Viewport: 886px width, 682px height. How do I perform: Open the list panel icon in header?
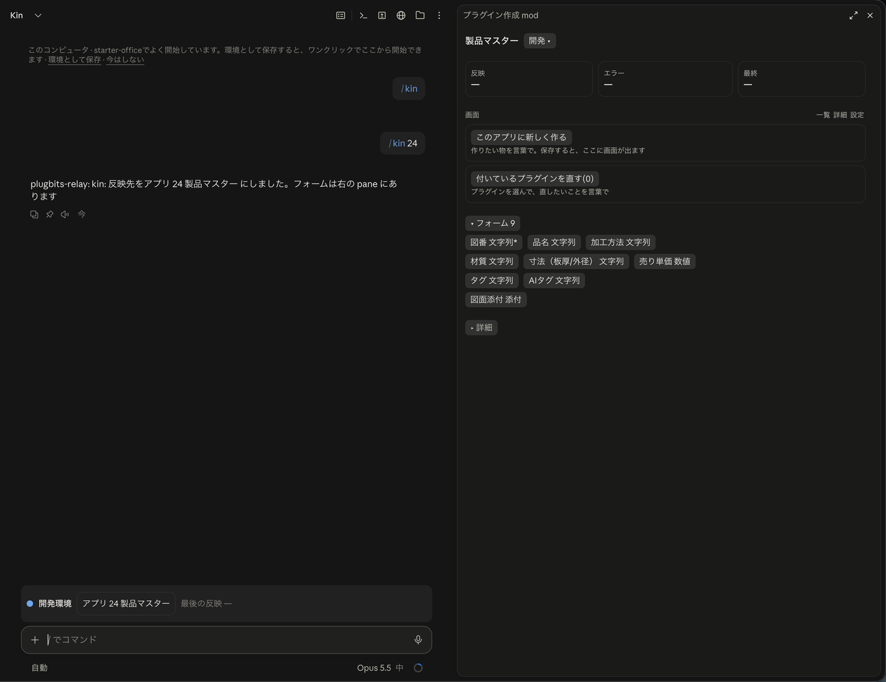(x=340, y=15)
